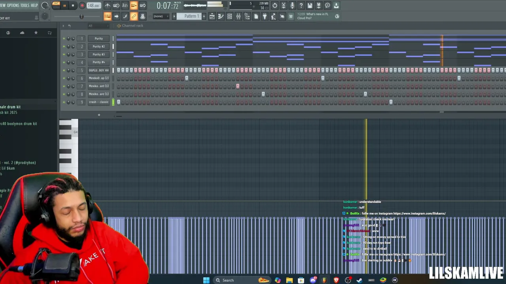
Task: Toggle loop recording icon
Action: point(143,6)
